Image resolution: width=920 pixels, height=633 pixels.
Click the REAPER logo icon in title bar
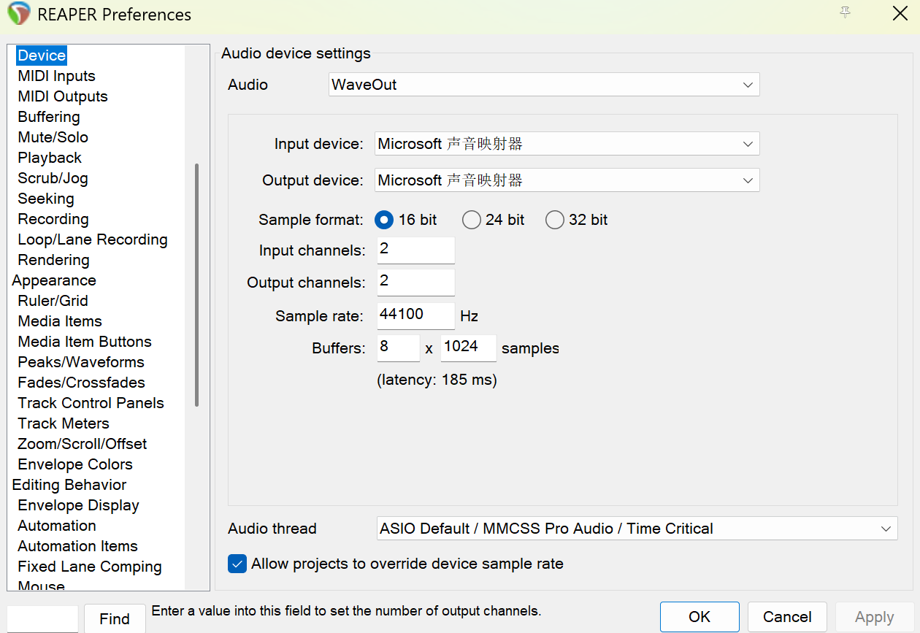click(x=19, y=14)
